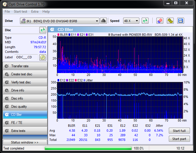Click the 100.0% status text
Image resolution: width=196 pixels, height=153 pixels.
pyautogui.click(x=138, y=148)
